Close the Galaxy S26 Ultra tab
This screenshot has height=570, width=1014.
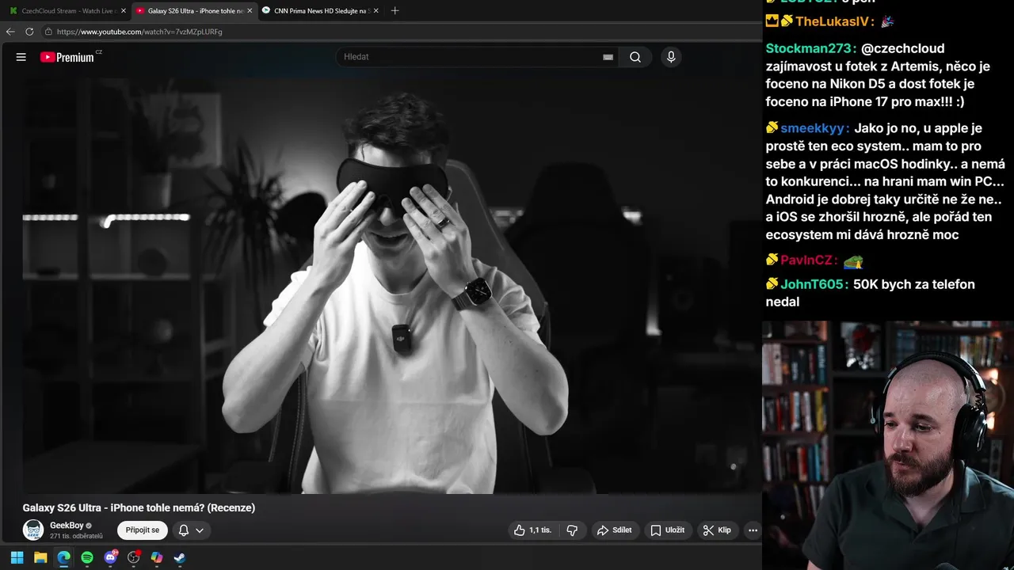point(250,10)
